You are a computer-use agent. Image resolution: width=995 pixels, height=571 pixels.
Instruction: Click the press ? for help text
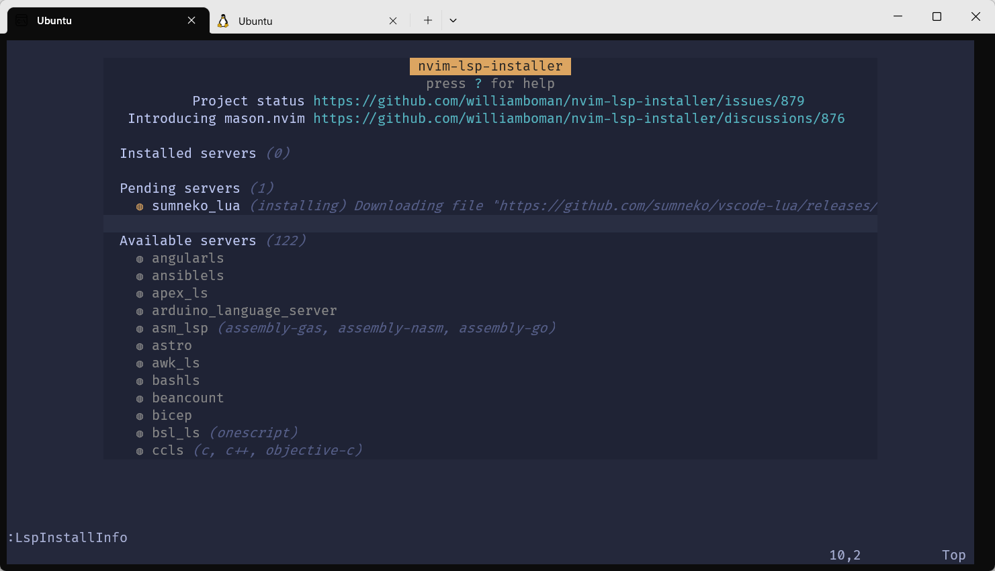pyautogui.click(x=490, y=83)
